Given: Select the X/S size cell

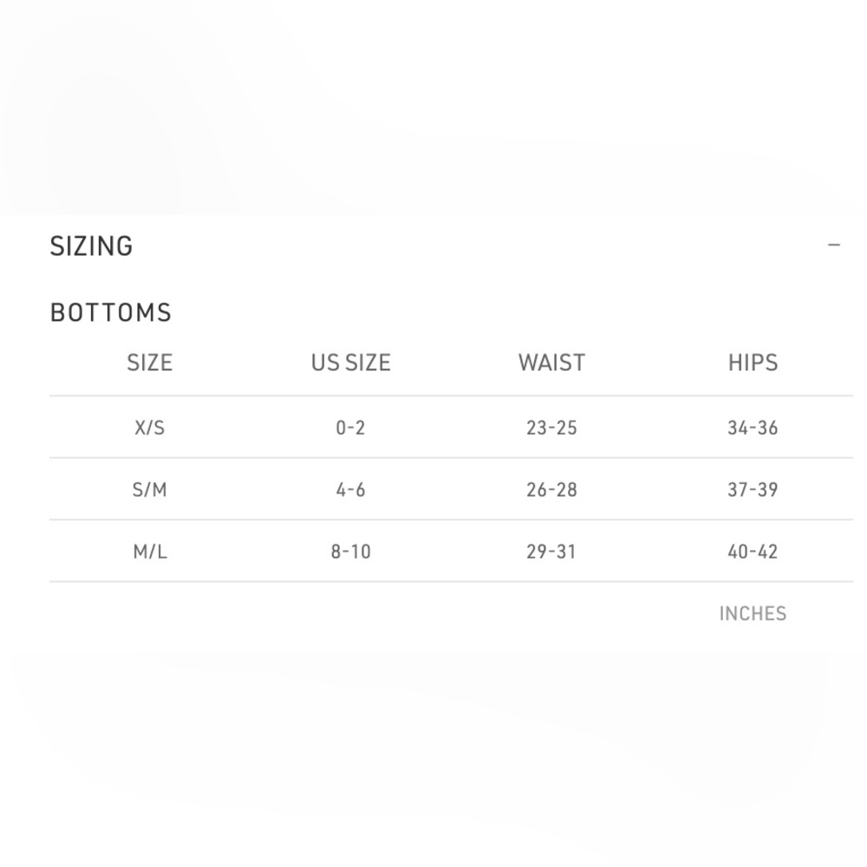Looking at the screenshot, I should click(x=150, y=427).
